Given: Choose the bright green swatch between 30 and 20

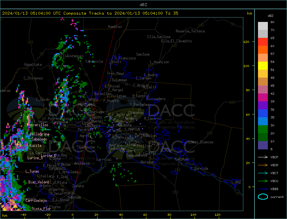Looking at the screenshot, I should (263, 129).
